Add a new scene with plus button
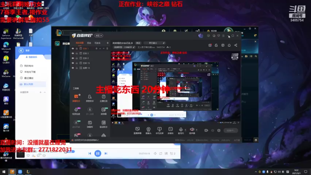The image size is (311, 175). pos(108,43)
